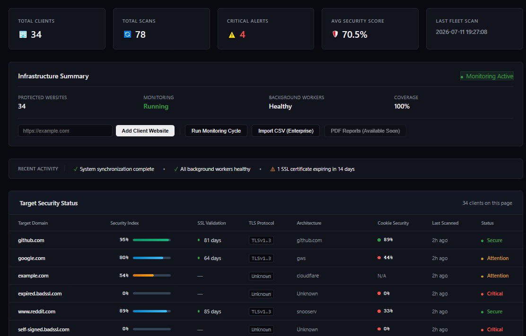This screenshot has height=336, width=526.
Task: Click the Architecture column header
Action: pos(309,223)
